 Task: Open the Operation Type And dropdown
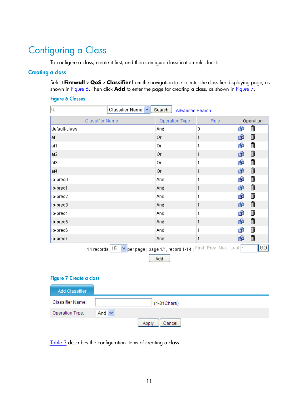coord(105,313)
